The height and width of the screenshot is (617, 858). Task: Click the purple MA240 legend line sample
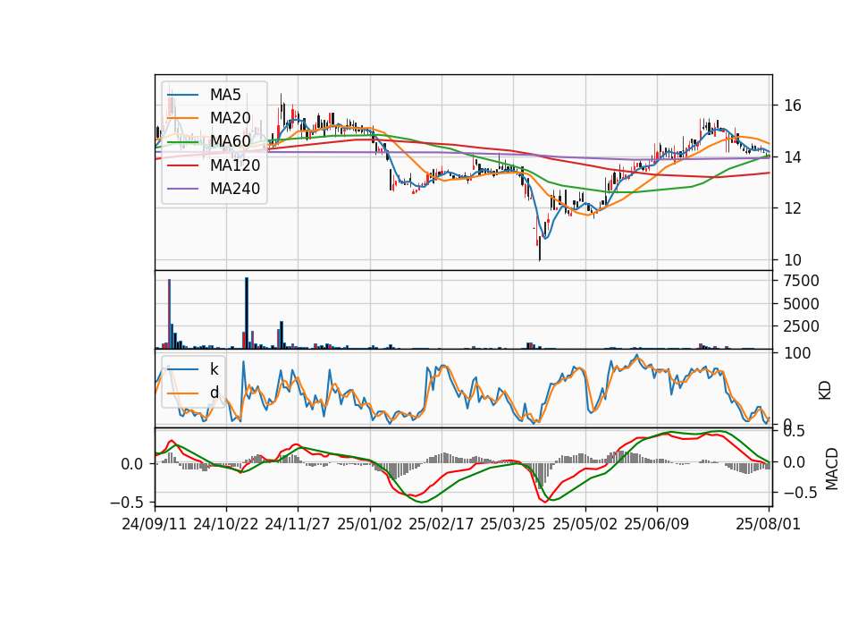click(182, 189)
